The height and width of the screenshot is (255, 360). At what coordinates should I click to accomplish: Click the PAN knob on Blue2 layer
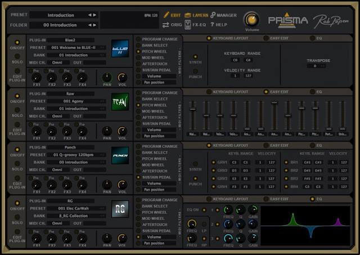pos(107,78)
